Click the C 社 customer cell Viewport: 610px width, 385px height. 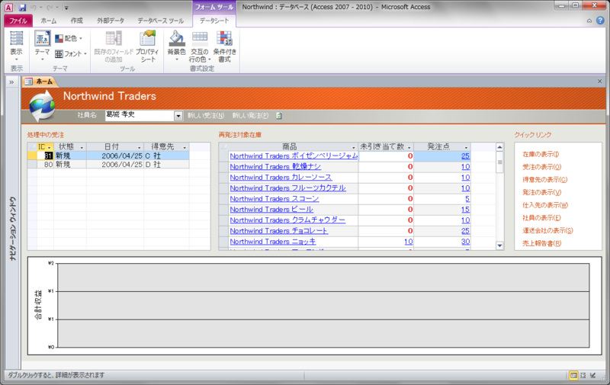(166, 156)
